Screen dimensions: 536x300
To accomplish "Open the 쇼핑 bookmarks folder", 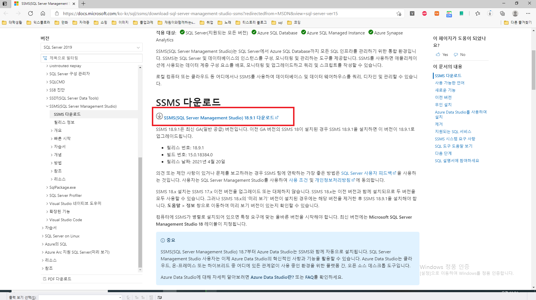I will (101, 22).
